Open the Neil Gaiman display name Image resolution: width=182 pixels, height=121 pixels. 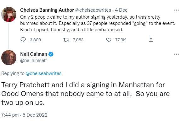coord(34,54)
